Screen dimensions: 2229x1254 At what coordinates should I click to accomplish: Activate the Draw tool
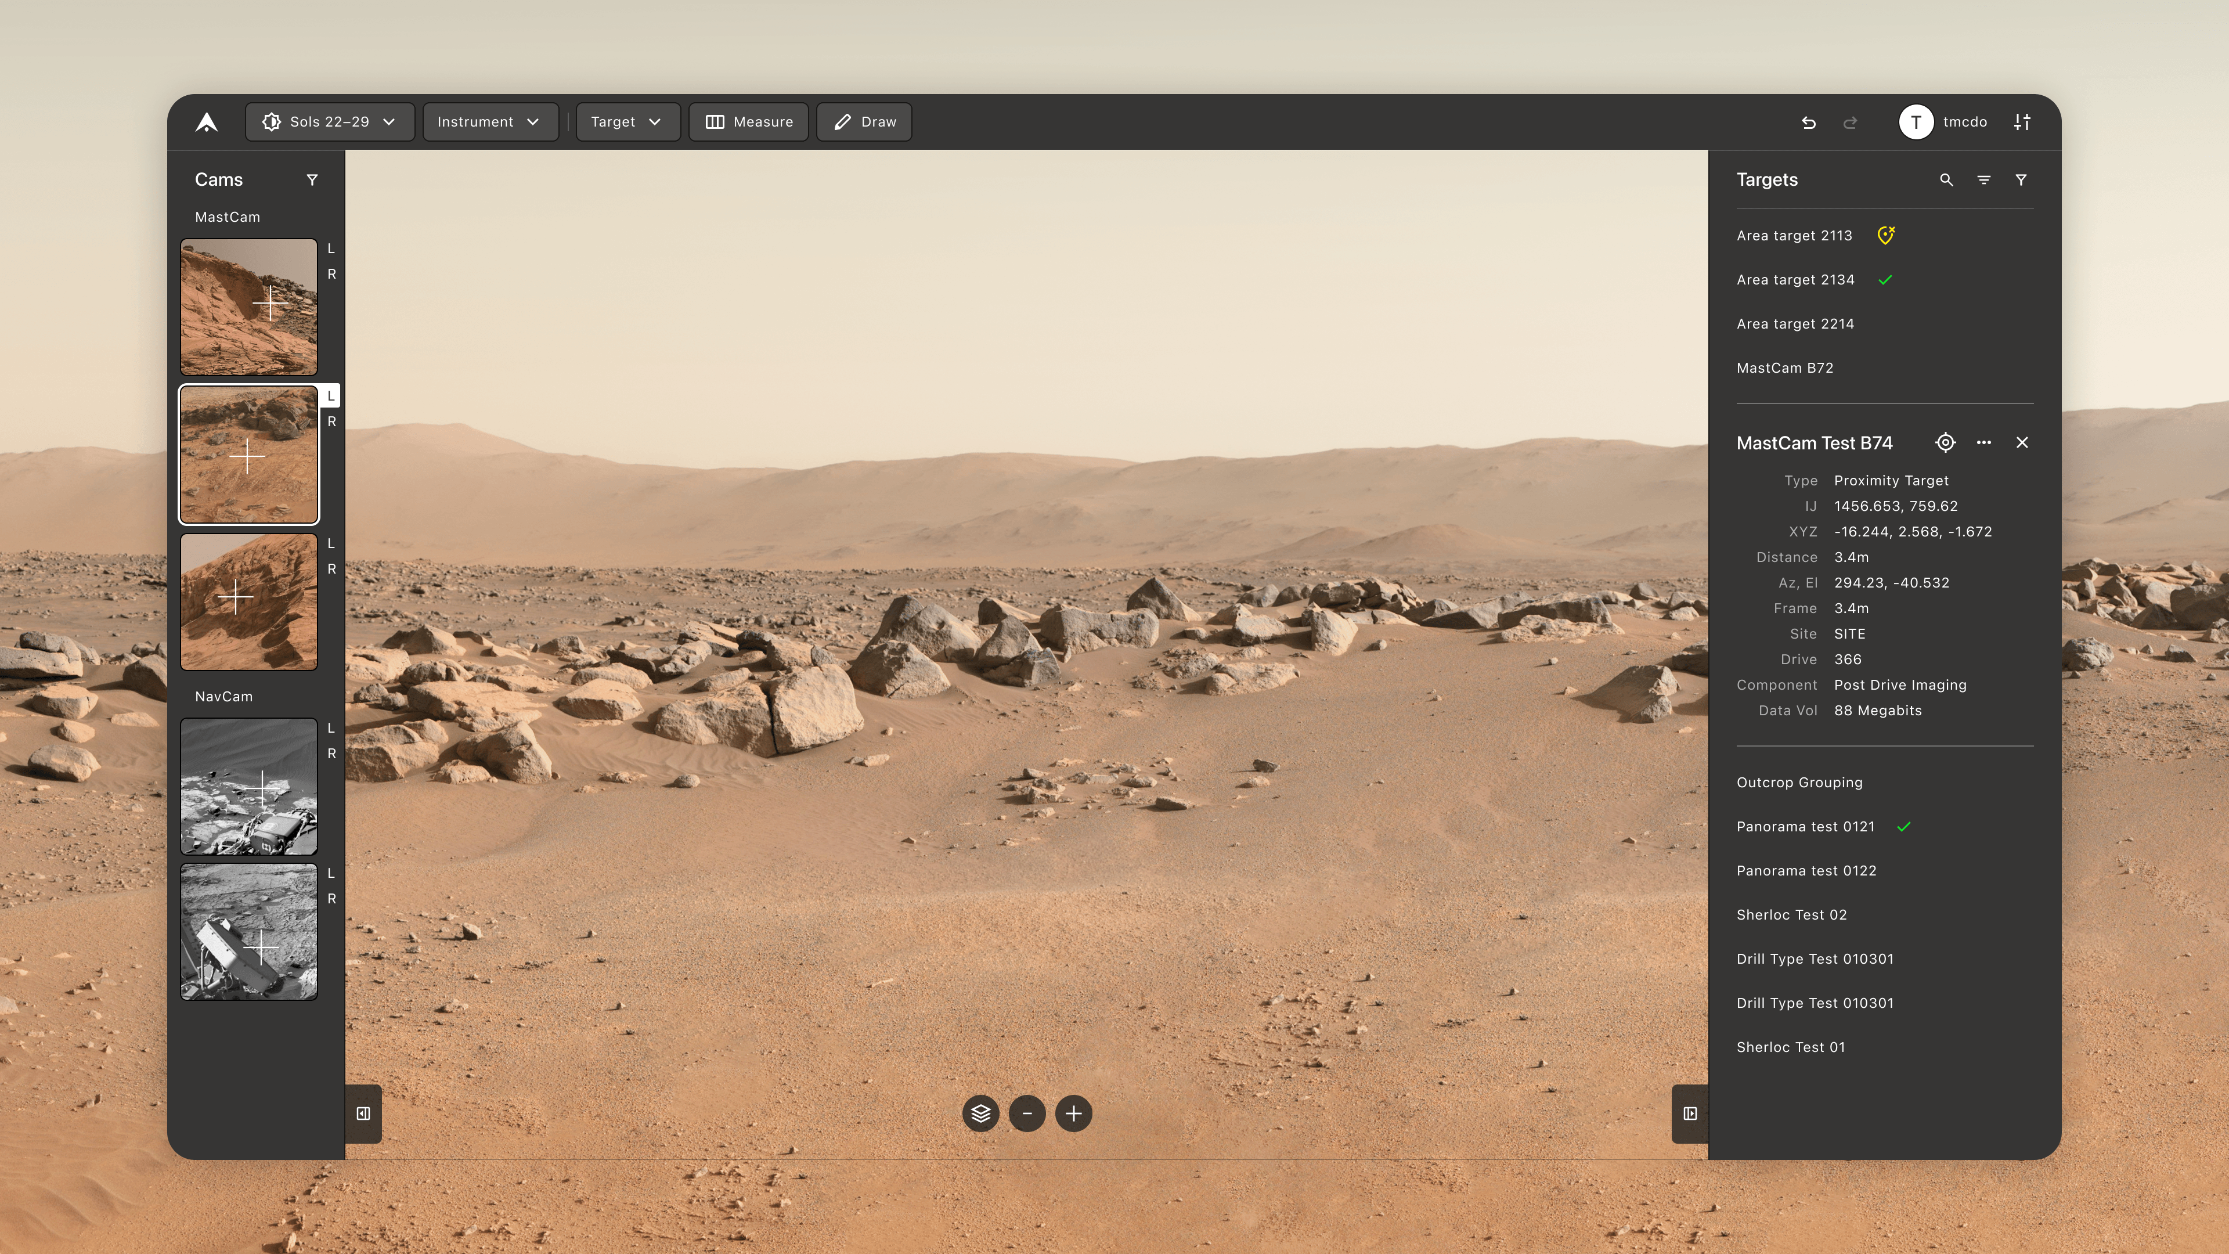[x=864, y=122]
